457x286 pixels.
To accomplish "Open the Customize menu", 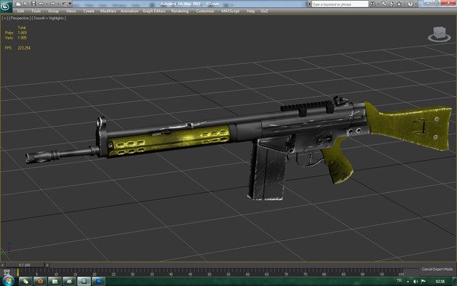I will coord(205,11).
